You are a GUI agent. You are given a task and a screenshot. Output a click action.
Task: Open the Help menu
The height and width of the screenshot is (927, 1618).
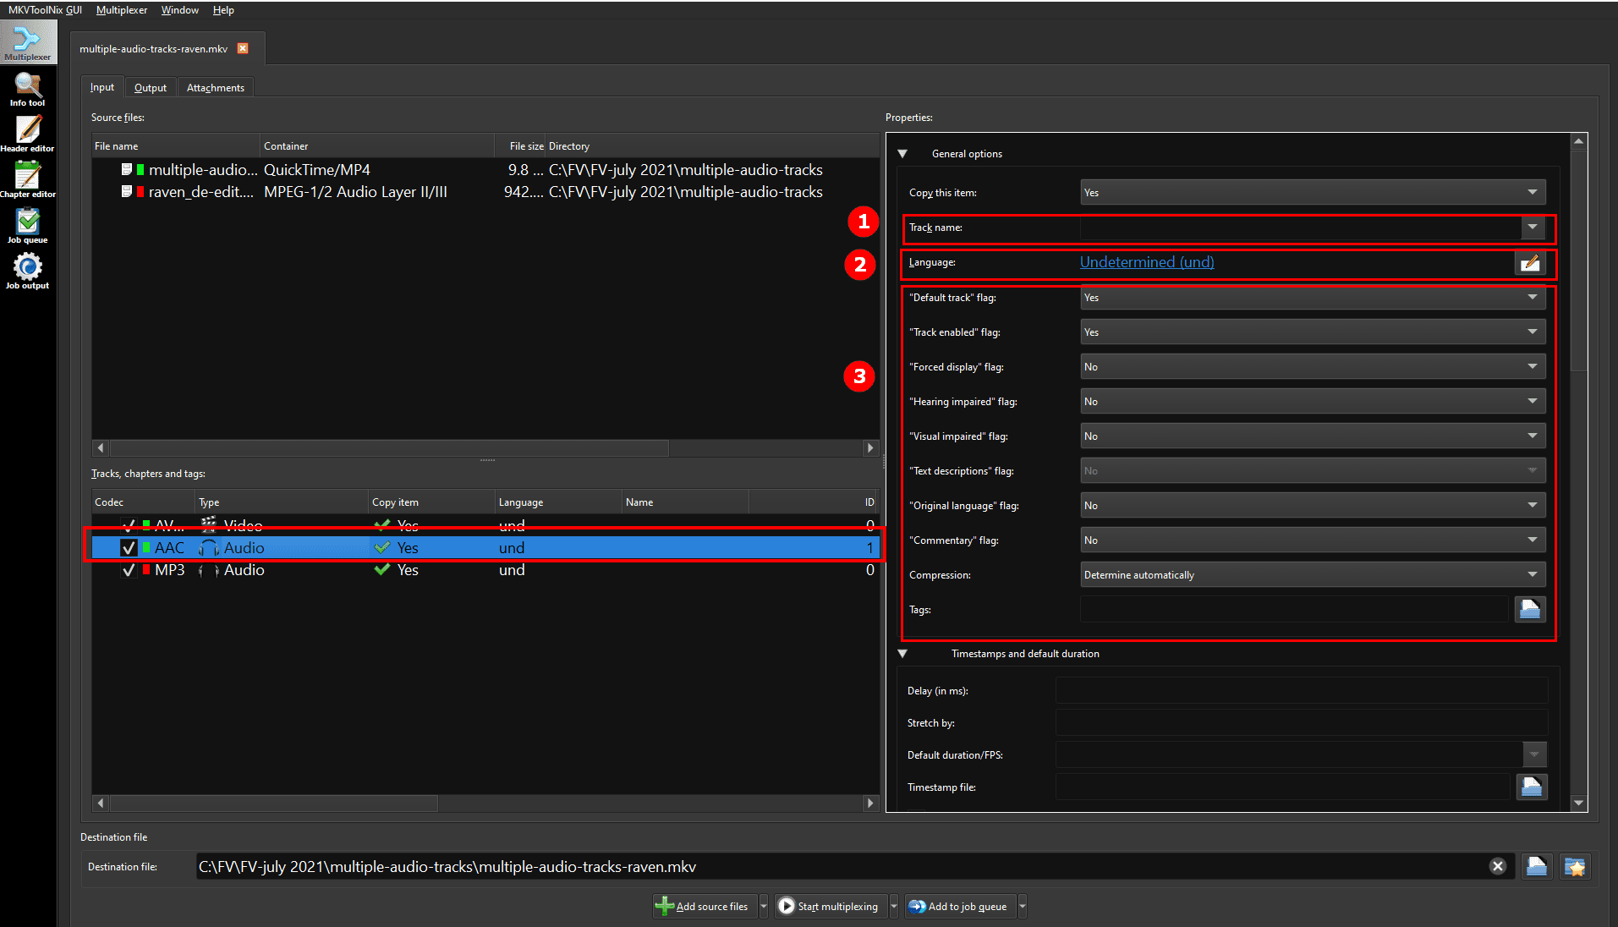pyautogui.click(x=223, y=10)
